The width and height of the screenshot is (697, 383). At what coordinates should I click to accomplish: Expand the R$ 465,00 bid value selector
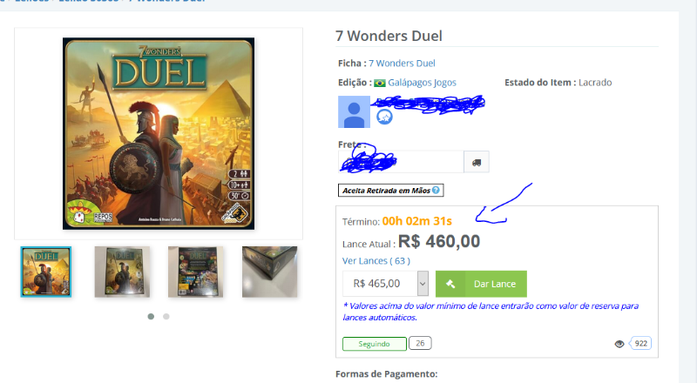(x=385, y=284)
